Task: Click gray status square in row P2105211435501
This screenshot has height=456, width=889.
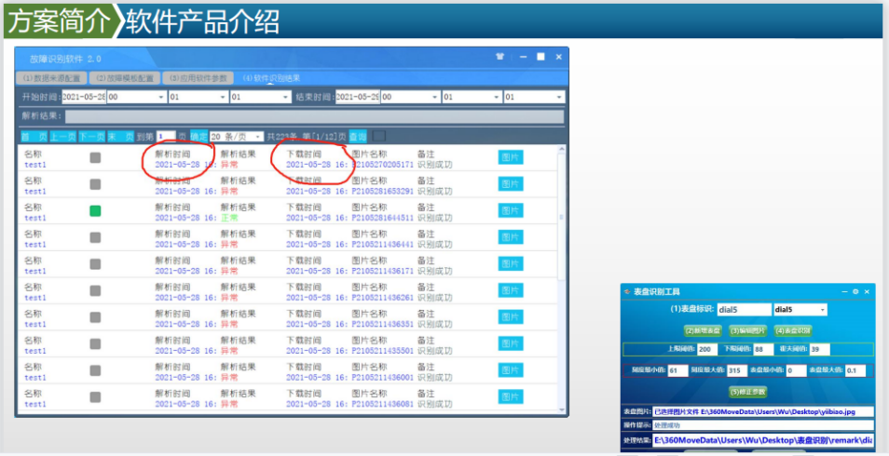Action: pyautogui.click(x=95, y=344)
